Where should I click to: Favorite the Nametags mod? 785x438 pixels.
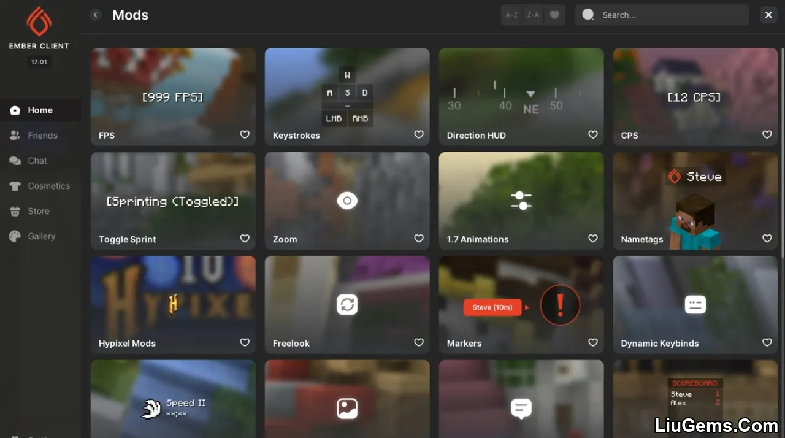point(767,239)
